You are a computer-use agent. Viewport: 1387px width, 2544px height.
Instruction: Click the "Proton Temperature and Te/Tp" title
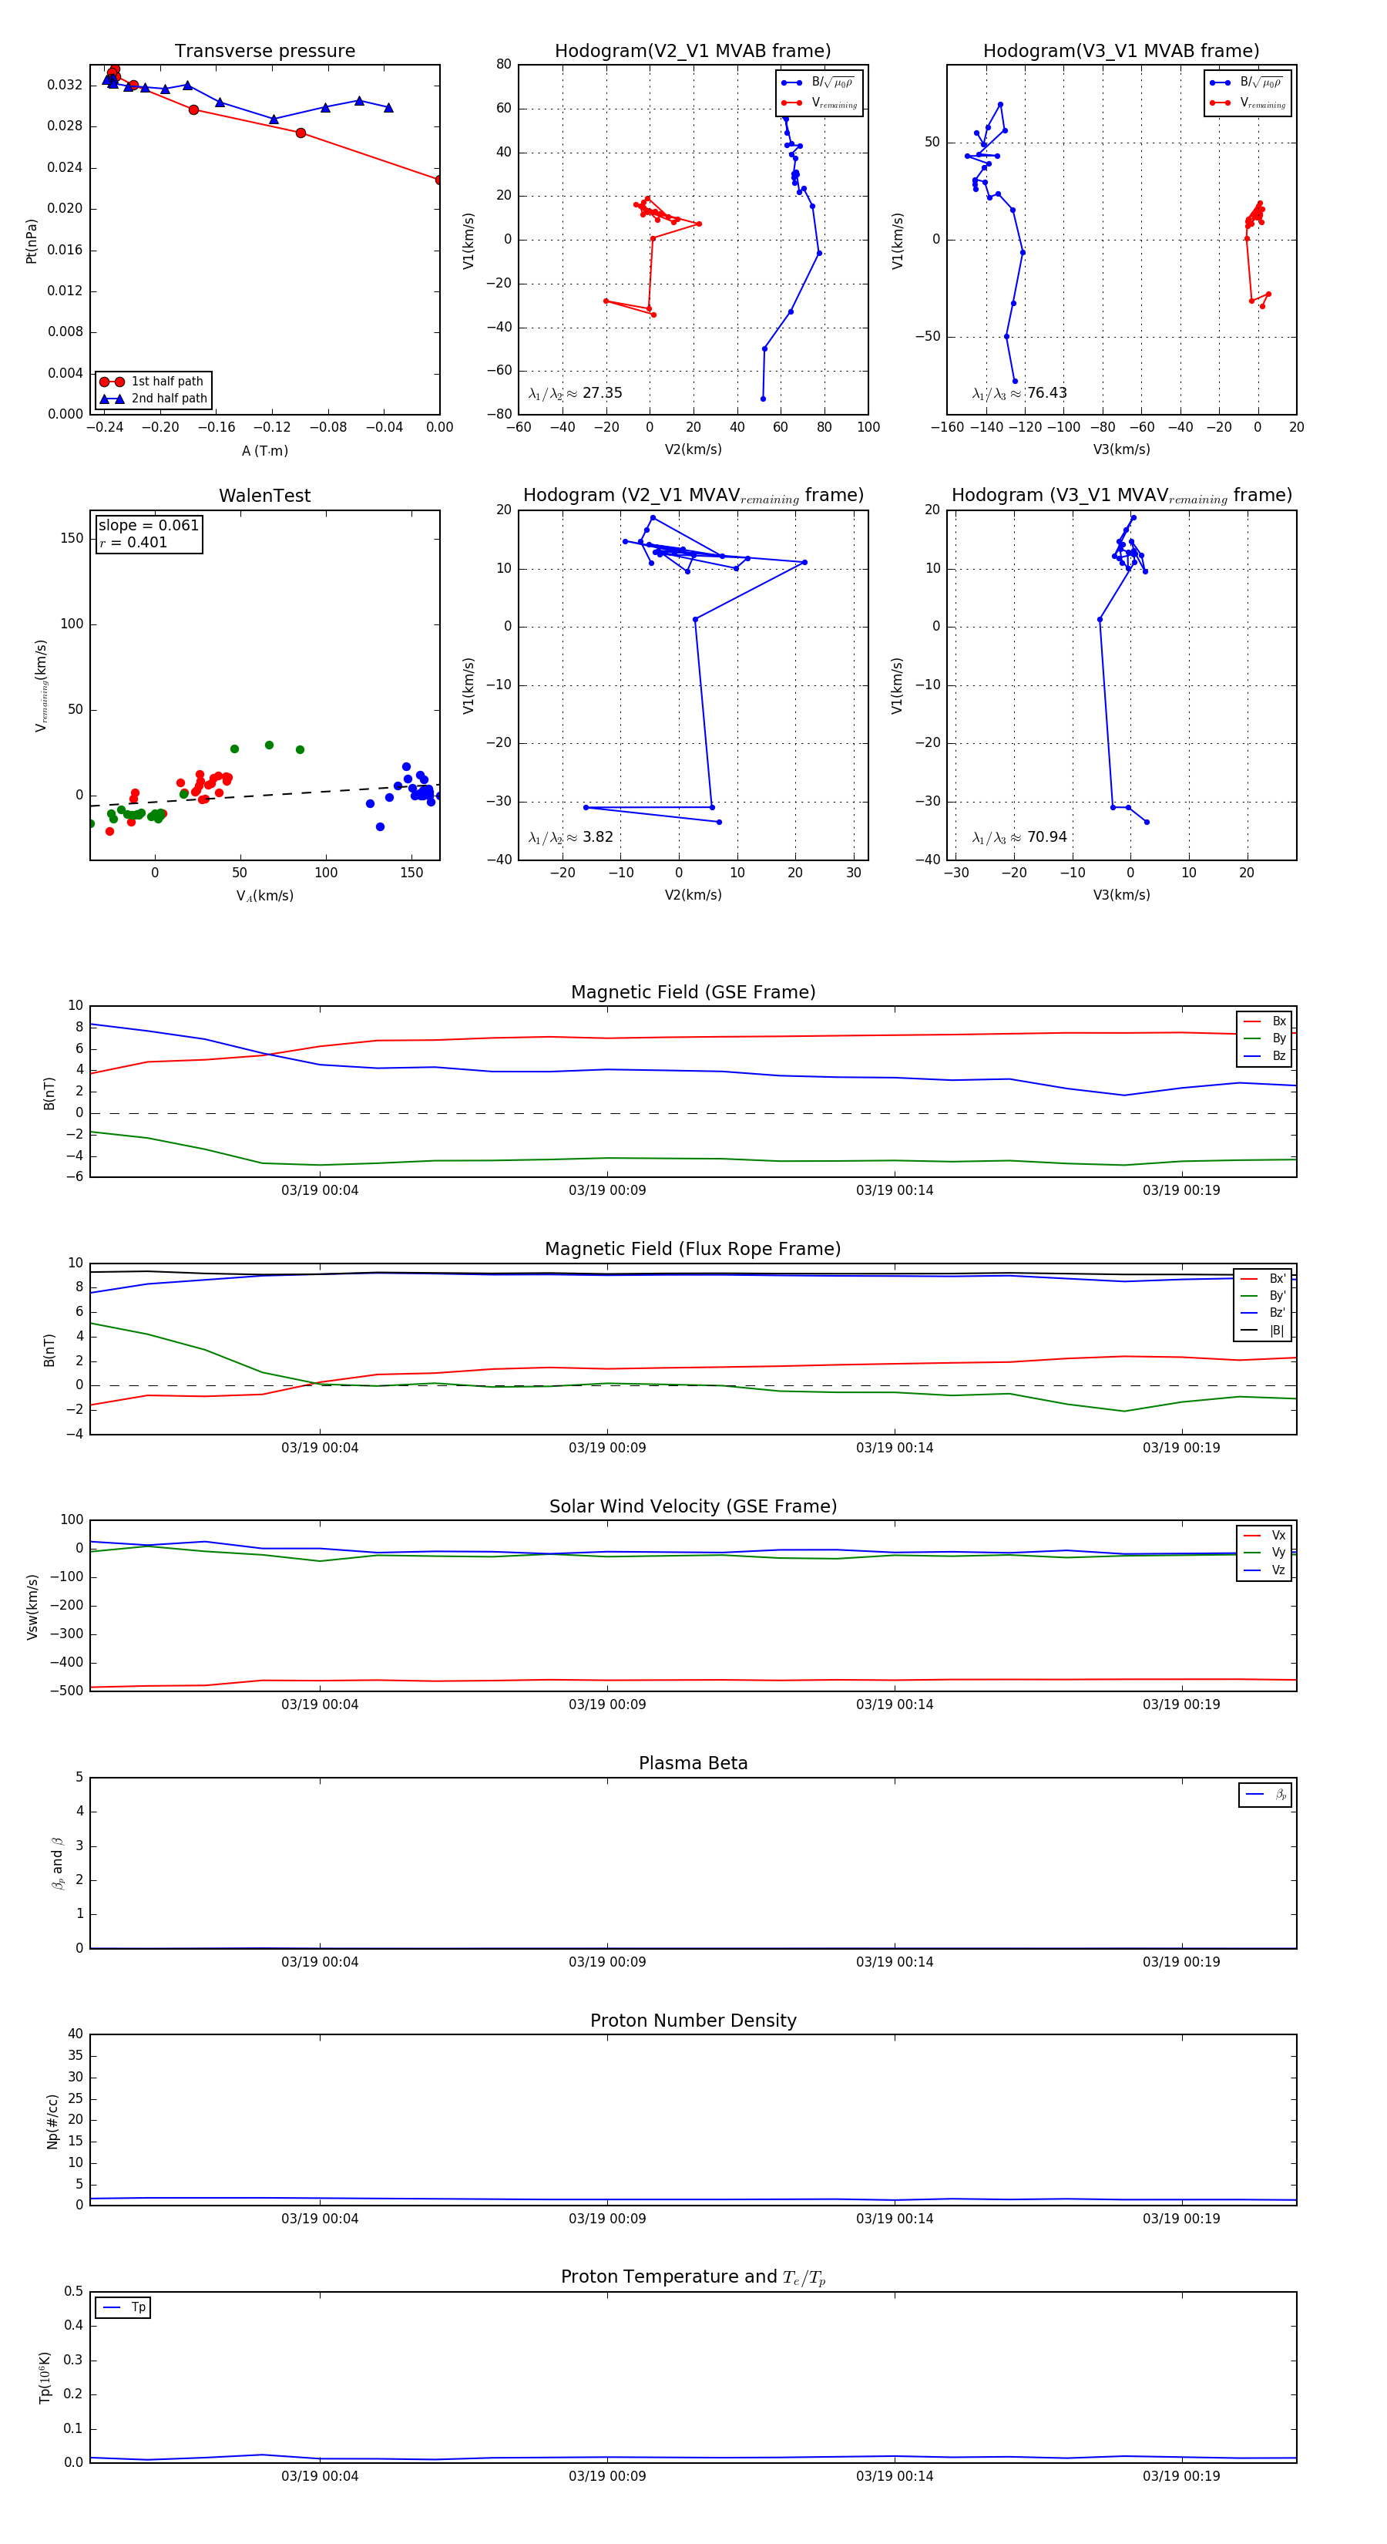(x=693, y=2277)
